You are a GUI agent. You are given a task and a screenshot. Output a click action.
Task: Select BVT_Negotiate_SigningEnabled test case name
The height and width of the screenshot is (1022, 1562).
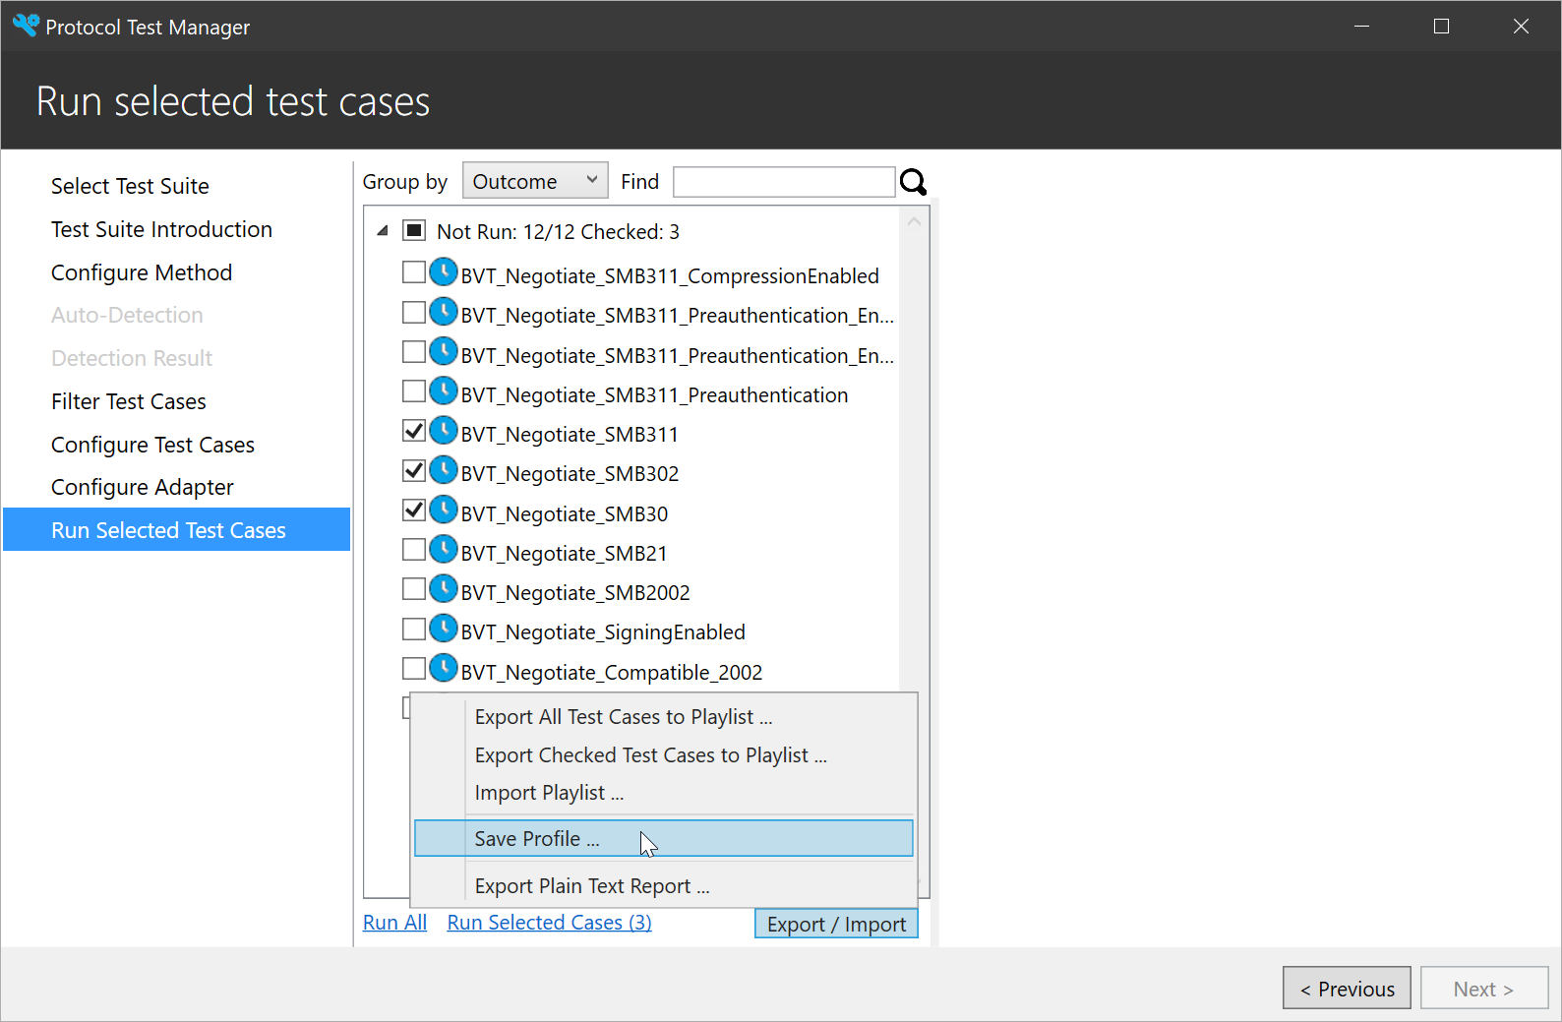[x=603, y=632]
